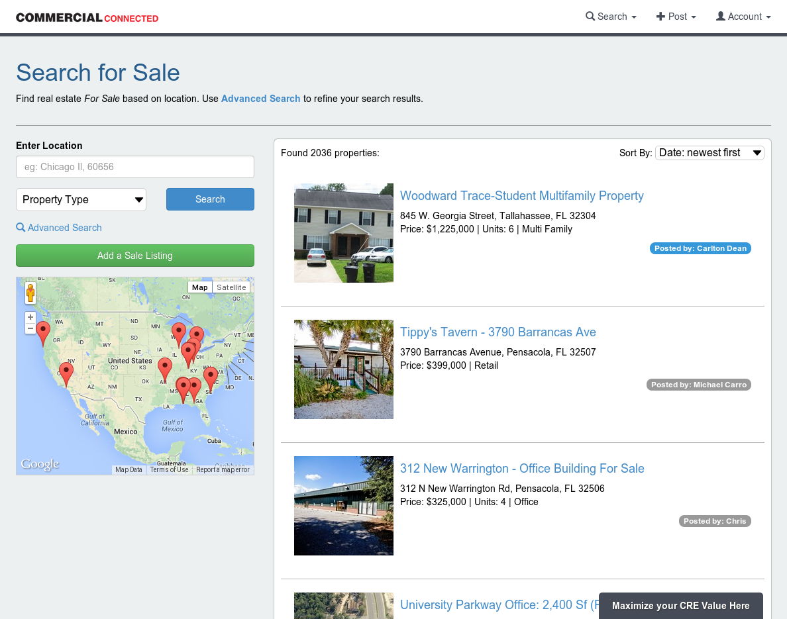This screenshot has width=787, height=619.
Task: Click the Commercial Connected logo
Action: coord(87,18)
